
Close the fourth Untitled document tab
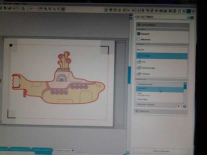(x=73, y=150)
